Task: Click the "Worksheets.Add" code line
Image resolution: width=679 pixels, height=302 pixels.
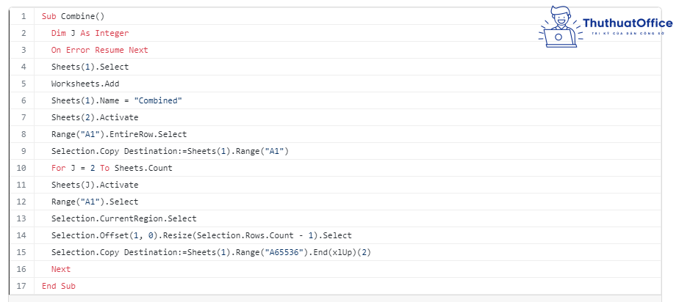Action: [x=85, y=84]
